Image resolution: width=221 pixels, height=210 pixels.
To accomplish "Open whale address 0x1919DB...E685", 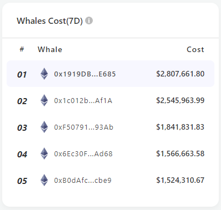I will pyautogui.click(x=85, y=74).
